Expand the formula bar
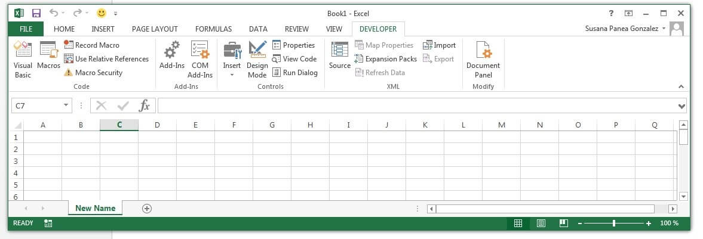703x239 pixels. tap(681, 106)
